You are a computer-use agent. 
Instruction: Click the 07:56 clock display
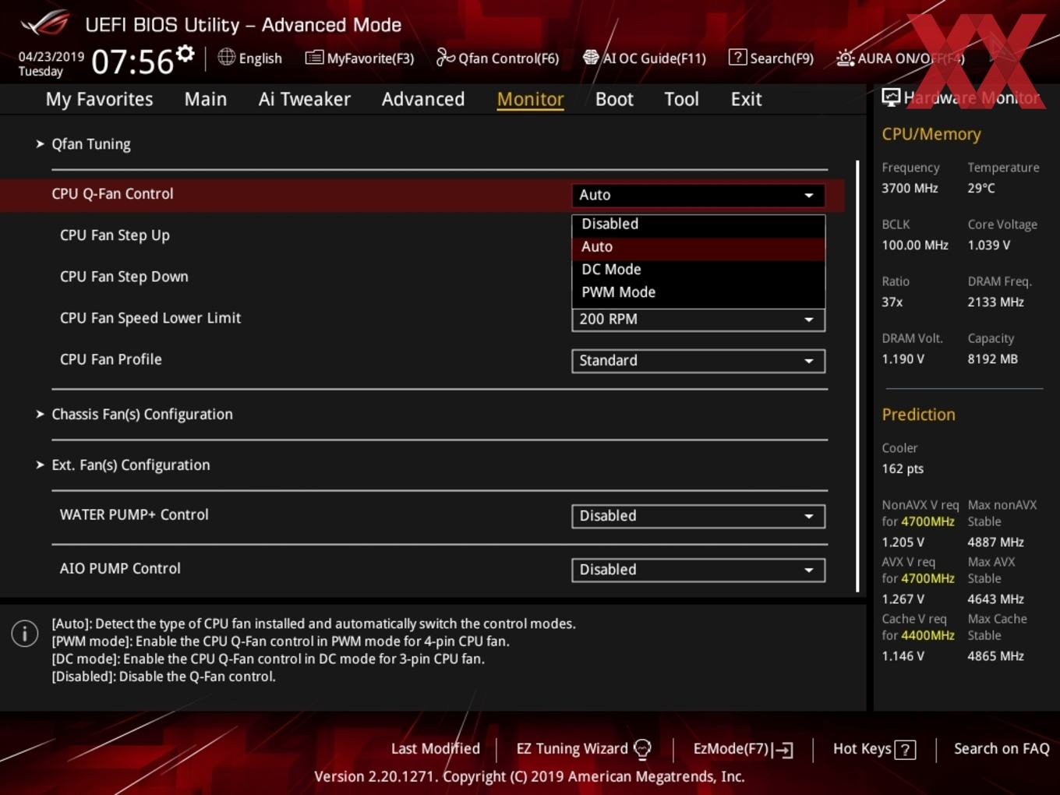[132, 62]
